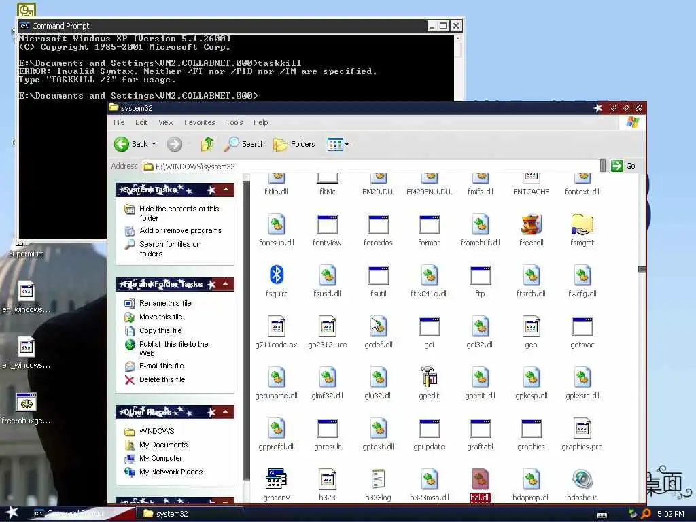Image resolution: width=696 pixels, height=522 pixels.
Task: Select the fontview file icon
Action: tap(327, 225)
